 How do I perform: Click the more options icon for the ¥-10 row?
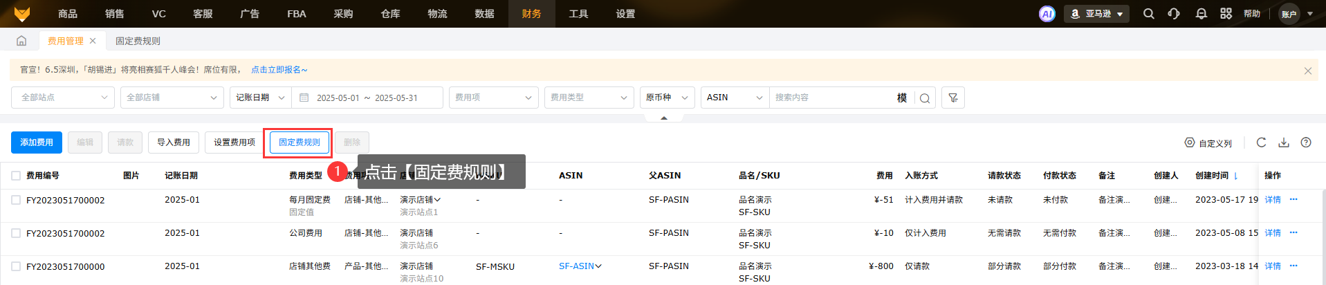(x=1293, y=232)
